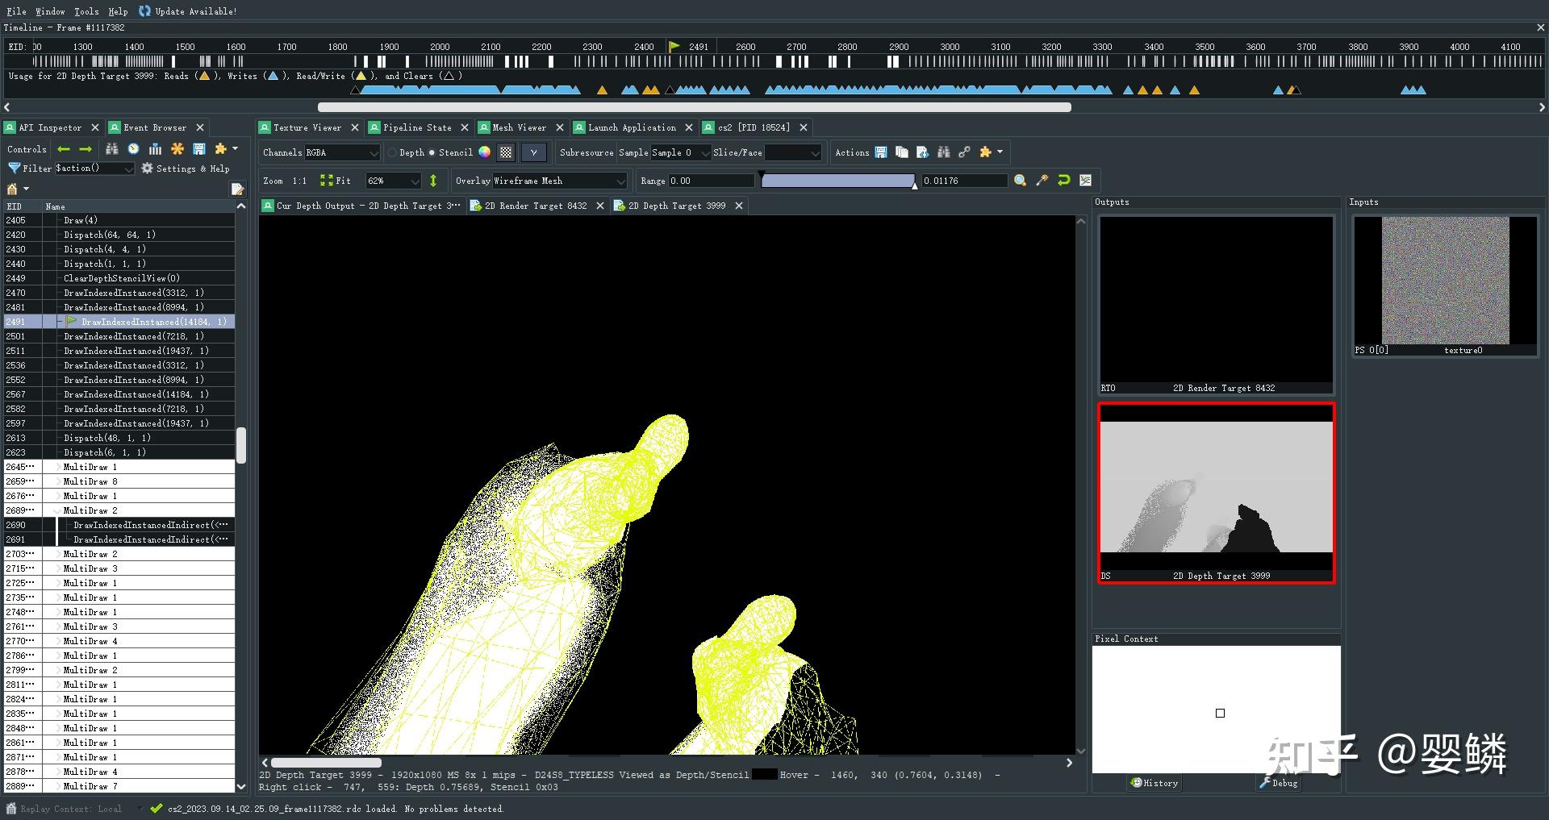
Task: Expand the MultiDraw 7 row
Action: click(58, 786)
